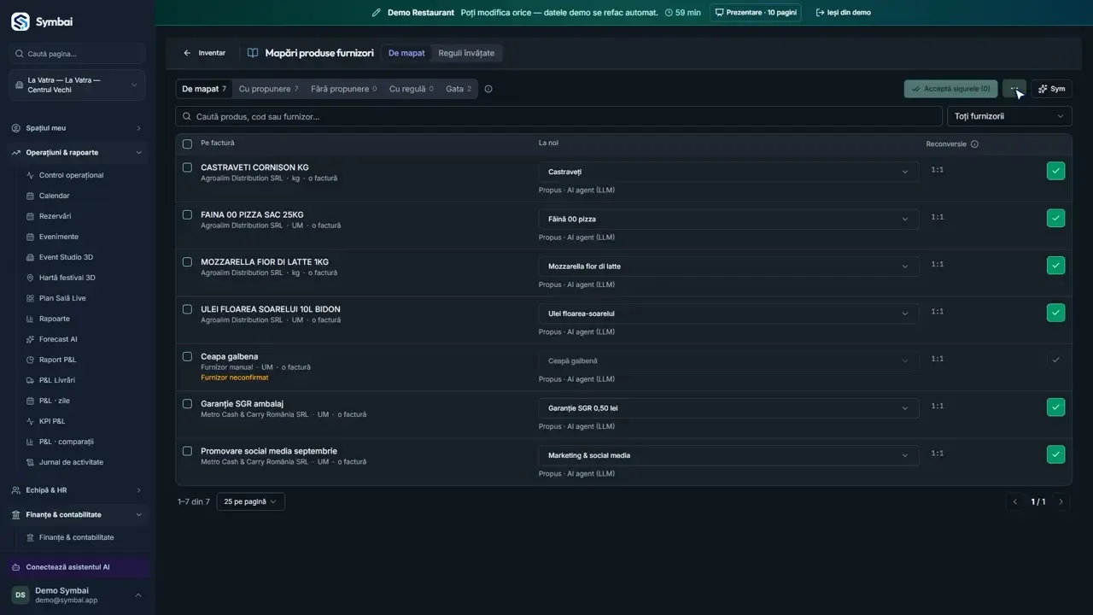The image size is (1093, 615).
Task: Go to the previous page arrow
Action: [1015, 502]
